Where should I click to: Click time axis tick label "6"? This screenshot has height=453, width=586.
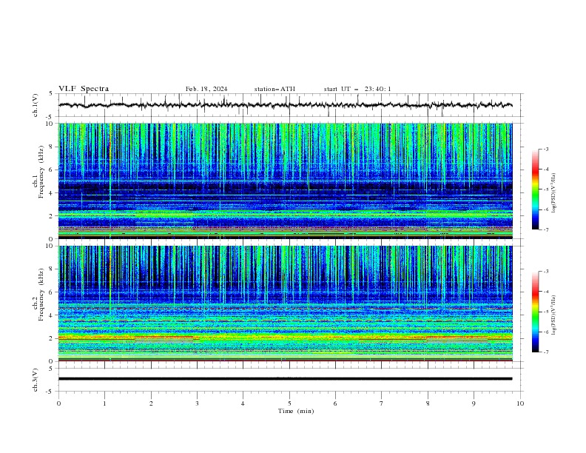[336, 403]
